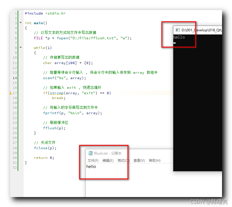Click the comment '// 将输入的字符串写出到文件中'
The width and height of the screenshot is (232, 207).
click(x=70, y=107)
